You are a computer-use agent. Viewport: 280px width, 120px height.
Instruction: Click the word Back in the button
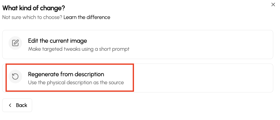coord(22,105)
